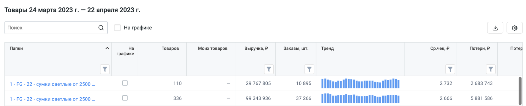
Task: Click the first row's trend bar chart
Action: 360,83
